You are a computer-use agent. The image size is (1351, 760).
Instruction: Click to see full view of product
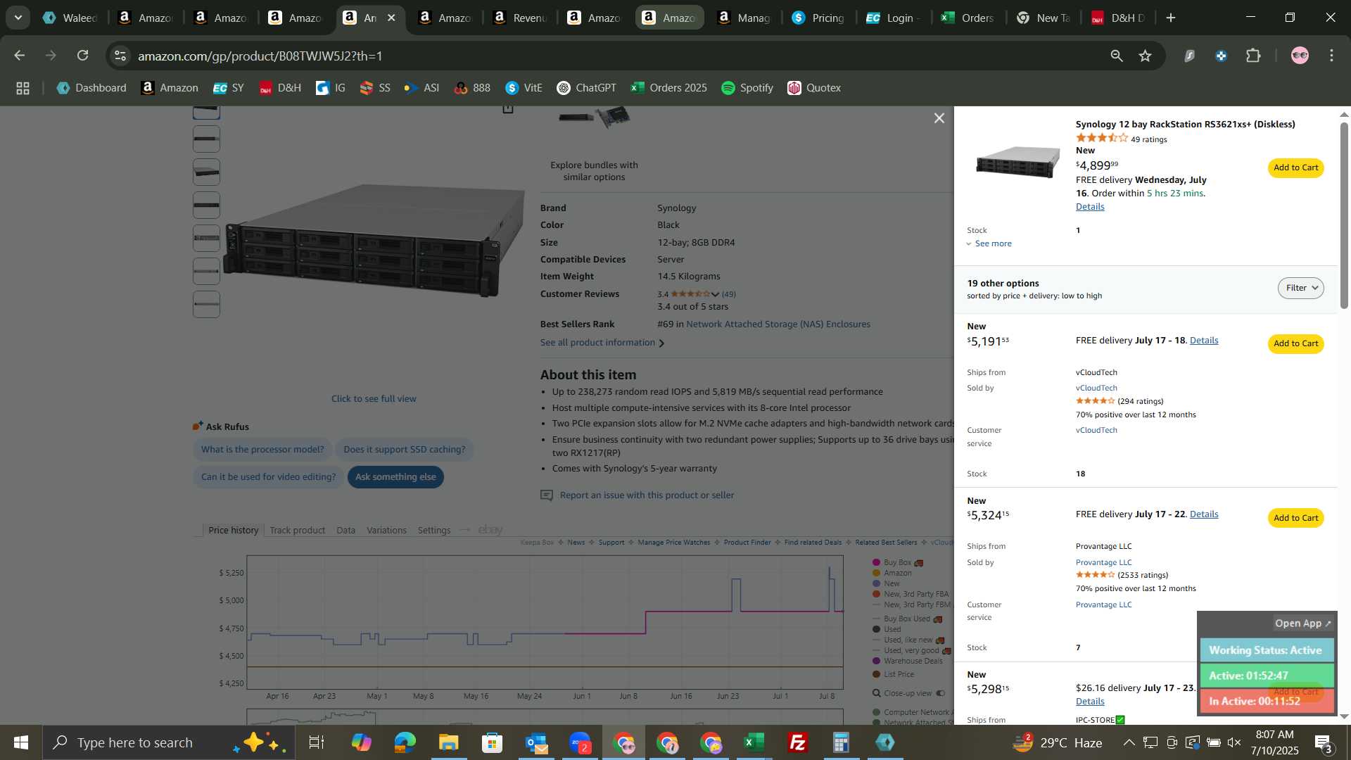pyautogui.click(x=374, y=399)
